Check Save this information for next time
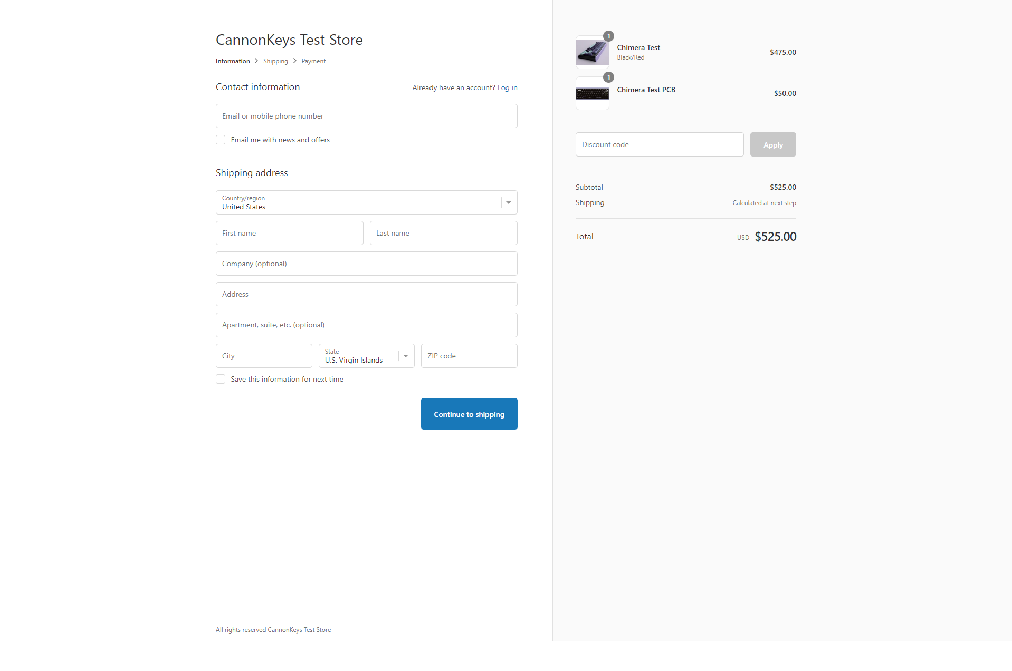Image resolution: width=1012 pixels, height=671 pixels. tap(221, 379)
